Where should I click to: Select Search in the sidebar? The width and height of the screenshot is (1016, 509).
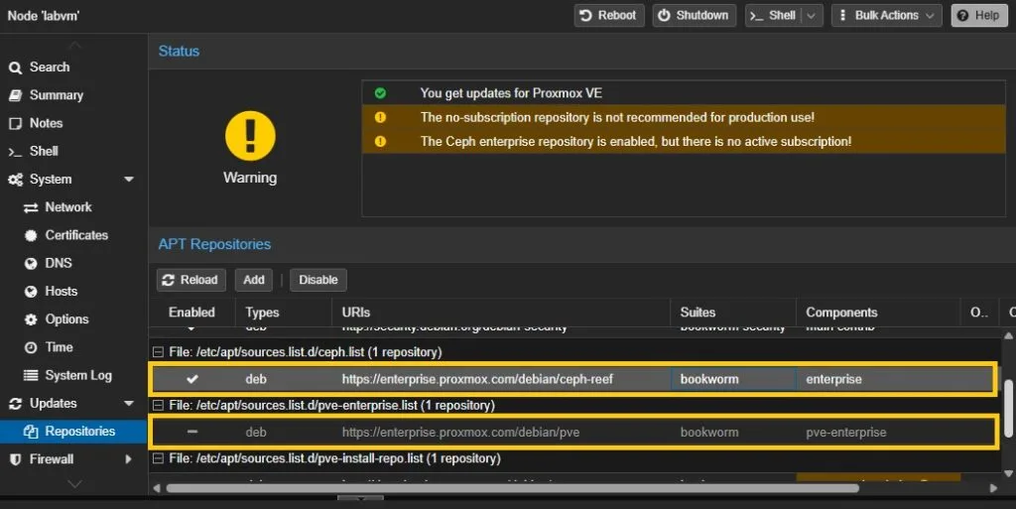point(50,67)
